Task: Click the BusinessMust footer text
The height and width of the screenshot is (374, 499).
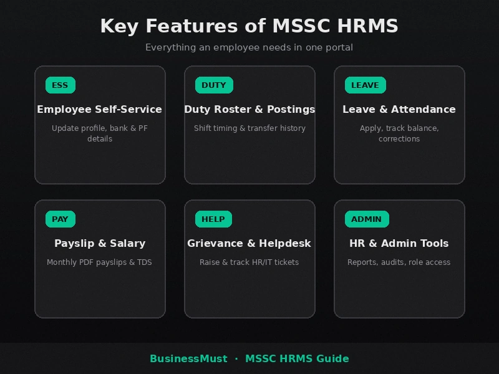Action: pos(189,359)
